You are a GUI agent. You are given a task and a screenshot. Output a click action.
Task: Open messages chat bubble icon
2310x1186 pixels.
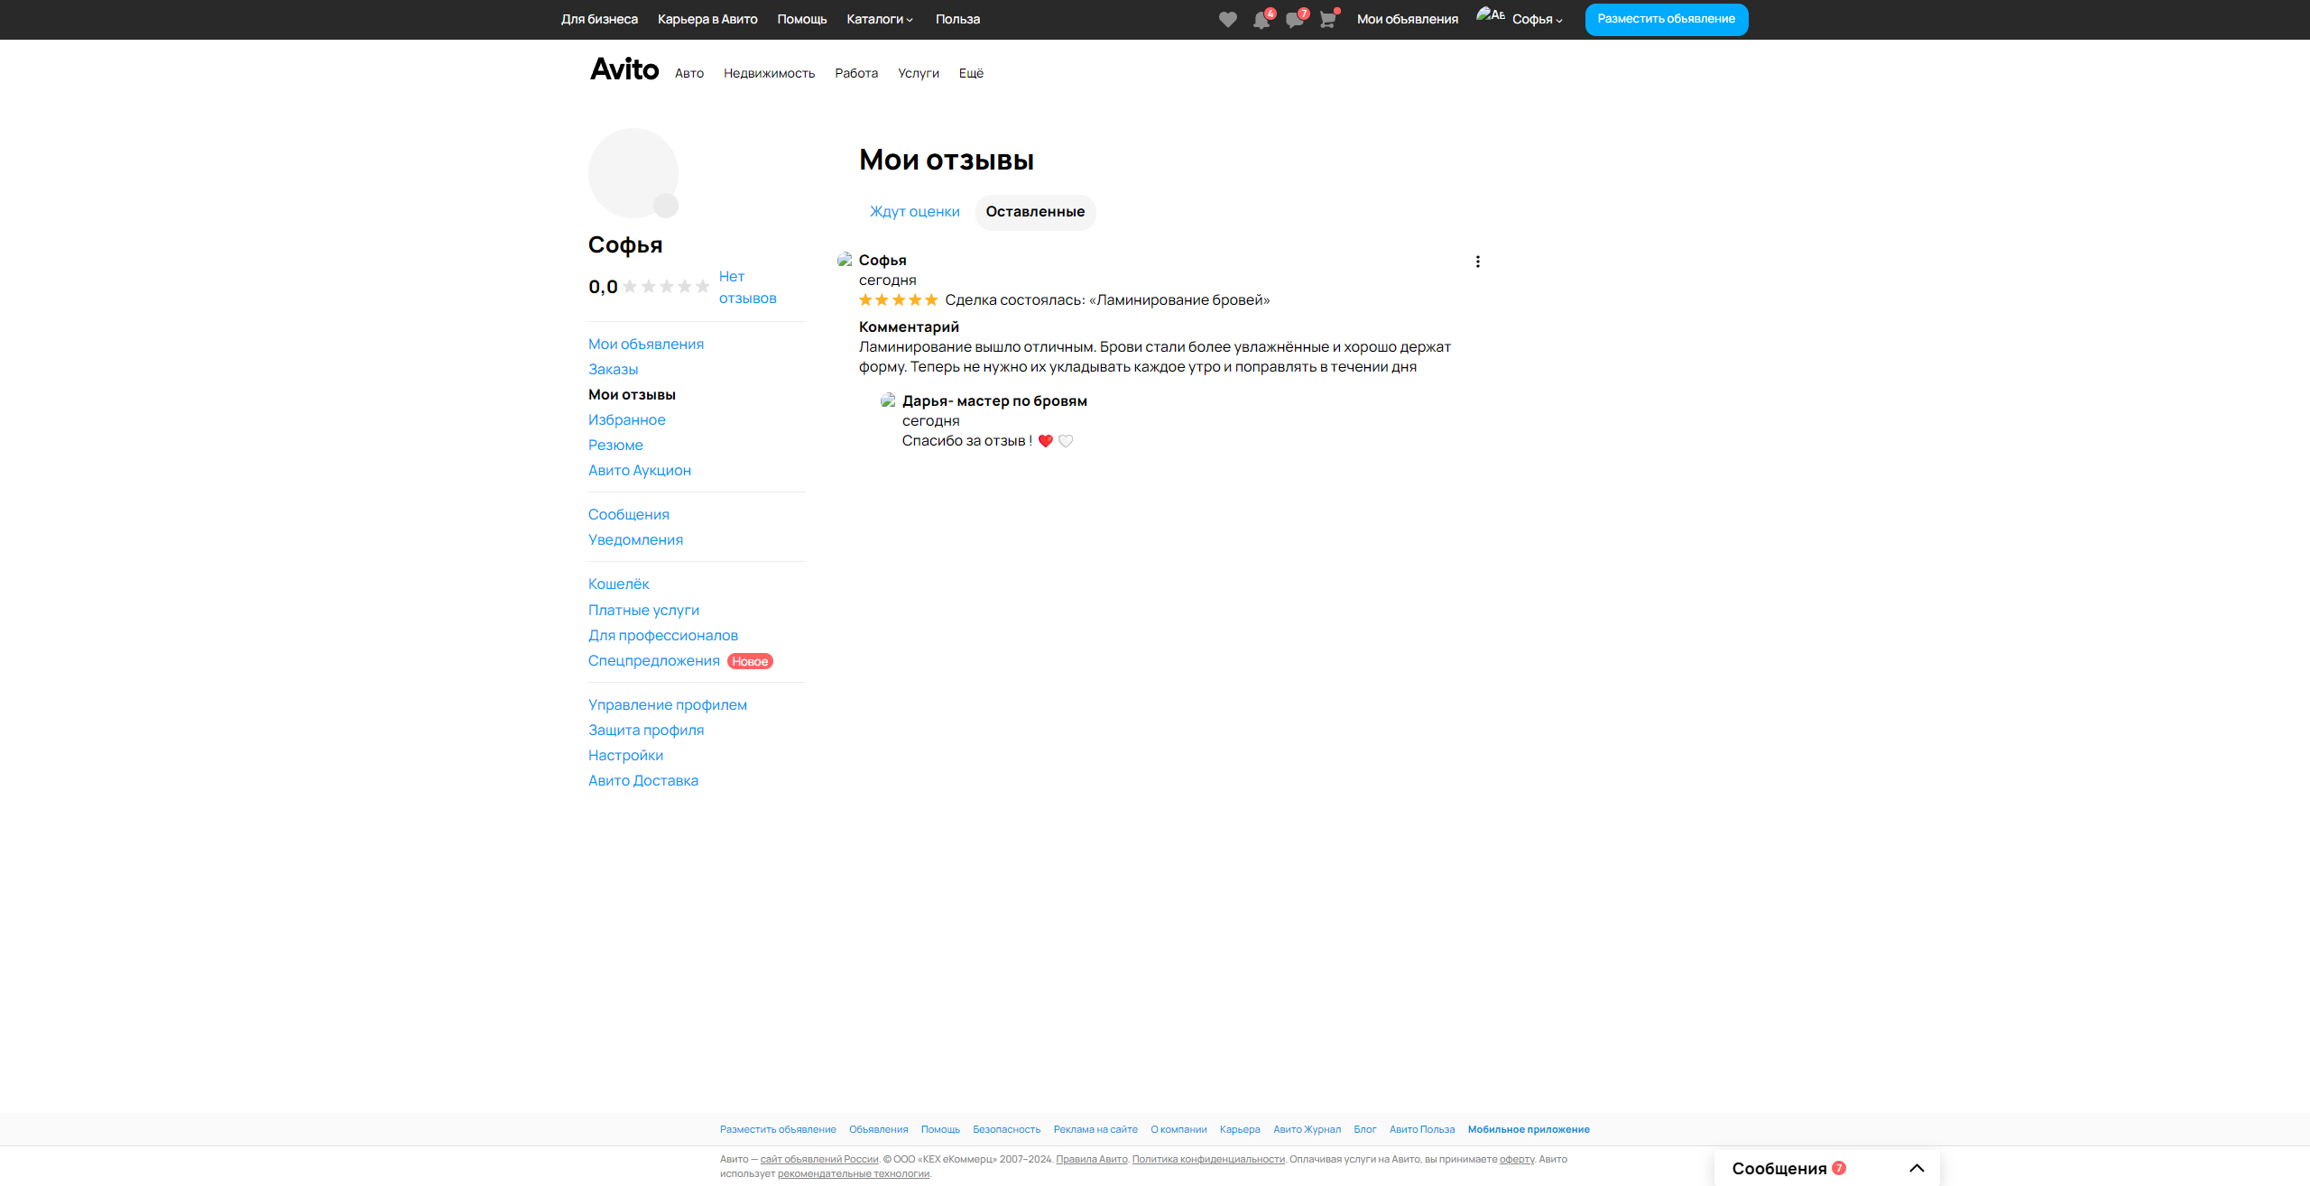(x=1294, y=20)
